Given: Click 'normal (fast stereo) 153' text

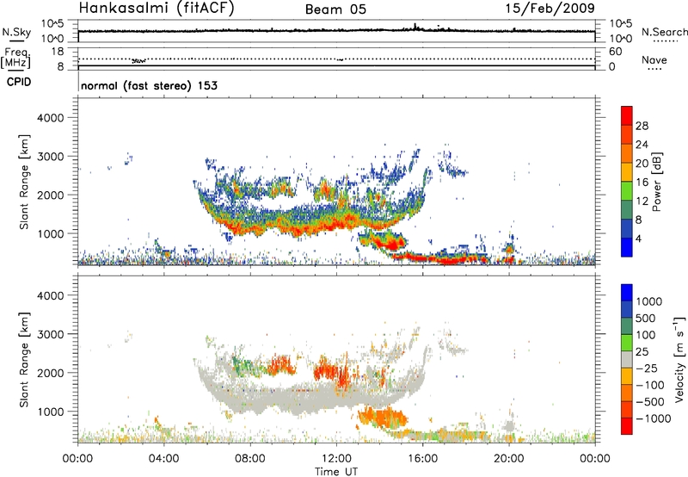Looking at the screenshot, I should tap(149, 85).
